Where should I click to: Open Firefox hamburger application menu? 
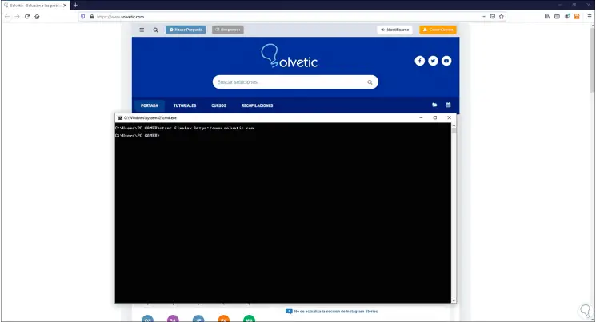(590, 16)
